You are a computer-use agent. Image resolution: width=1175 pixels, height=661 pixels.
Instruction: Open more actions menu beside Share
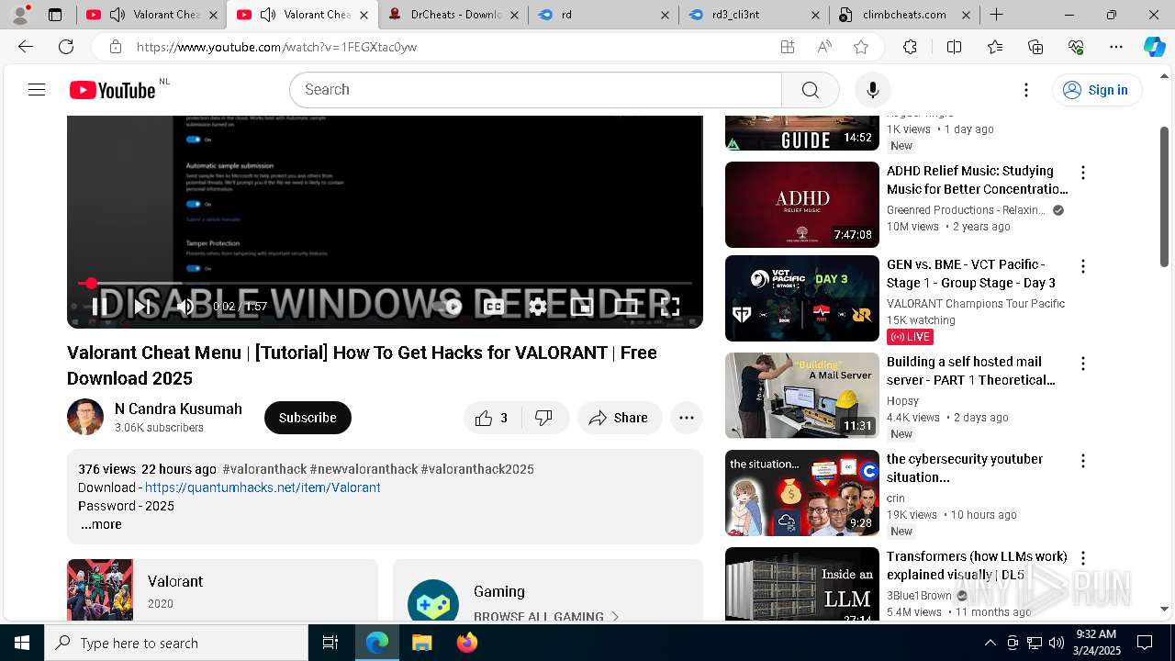[687, 418]
